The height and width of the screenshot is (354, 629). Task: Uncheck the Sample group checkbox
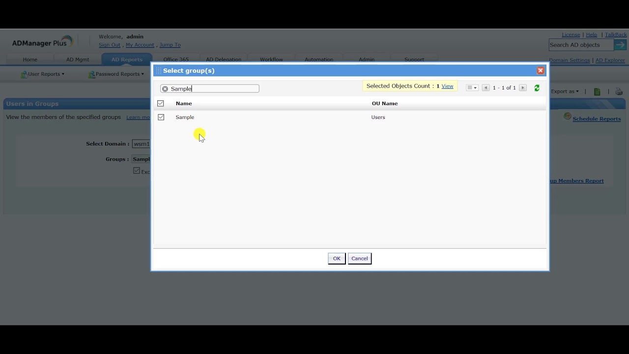click(161, 117)
